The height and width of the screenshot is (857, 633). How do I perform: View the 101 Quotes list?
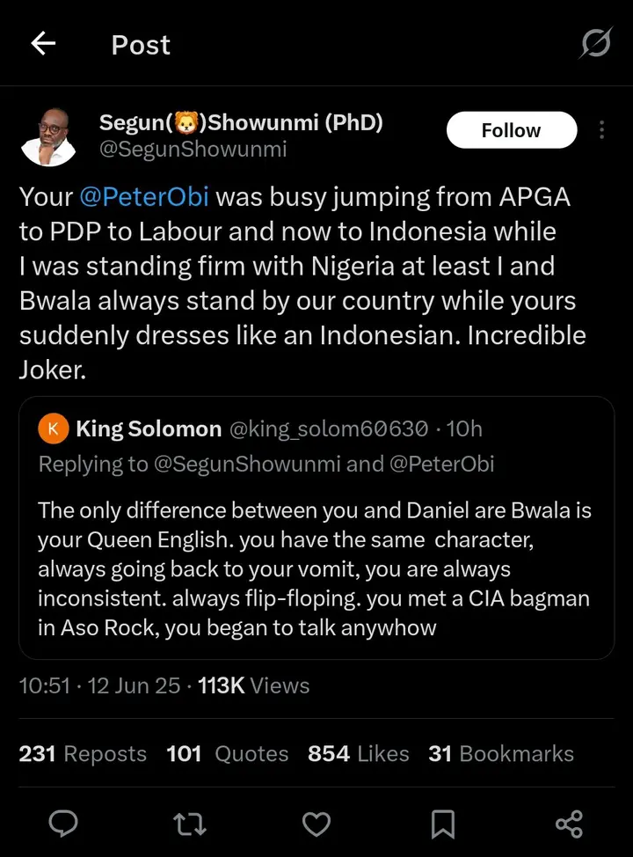[227, 754]
